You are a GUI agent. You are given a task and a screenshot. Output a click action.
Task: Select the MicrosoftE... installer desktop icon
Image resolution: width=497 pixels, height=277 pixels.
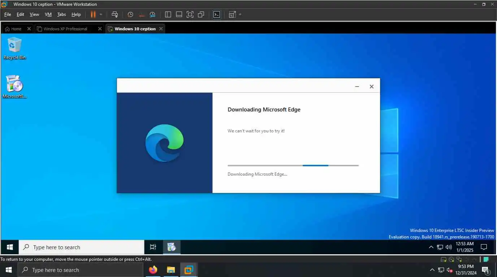[14, 87]
